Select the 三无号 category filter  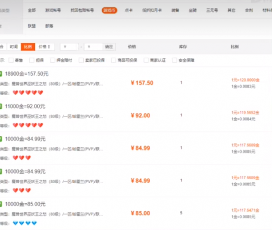[212, 10]
